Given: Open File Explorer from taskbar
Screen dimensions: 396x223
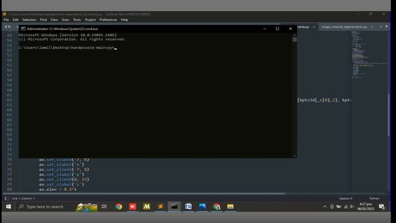Looking at the screenshot, I should click(x=230, y=206).
